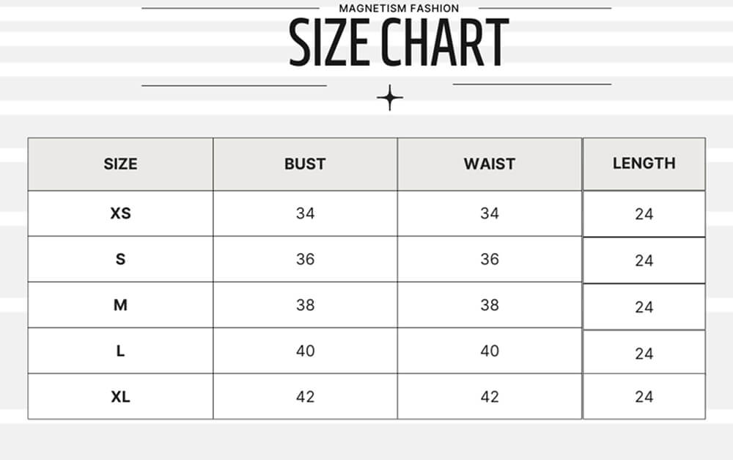Select the S size row label
Image resolution: width=733 pixels, height=460 pixels.
coord(120,259)
